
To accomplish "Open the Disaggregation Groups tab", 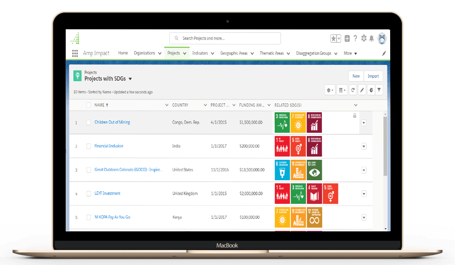I will [313, 53].
